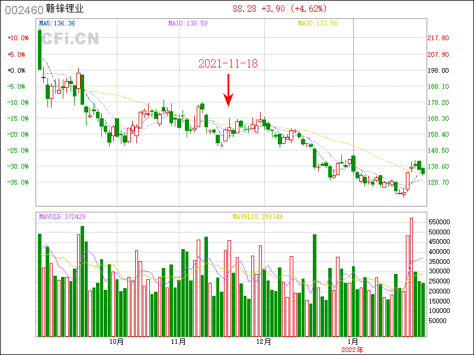Click the -35.0% percentage axis label
This screenshot has height=355, width=474.
18,182
